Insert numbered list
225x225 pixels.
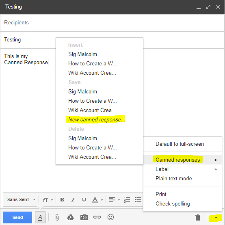[127, 199]
